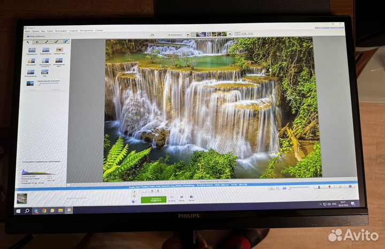Apply auto color correction
Viewport: 385px width, 249px height.
(x=59, y=62)
